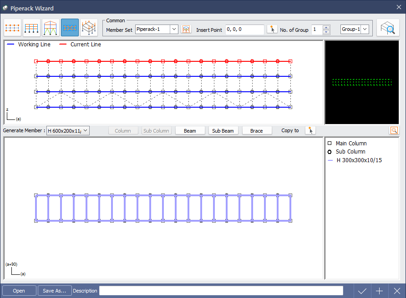Confirm with the checkmark button
The height and width of the screenshot is (298, 406).
click(x=362, y=291)
